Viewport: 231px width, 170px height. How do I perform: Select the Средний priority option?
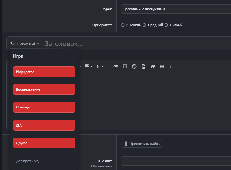[x=144, y=25]
